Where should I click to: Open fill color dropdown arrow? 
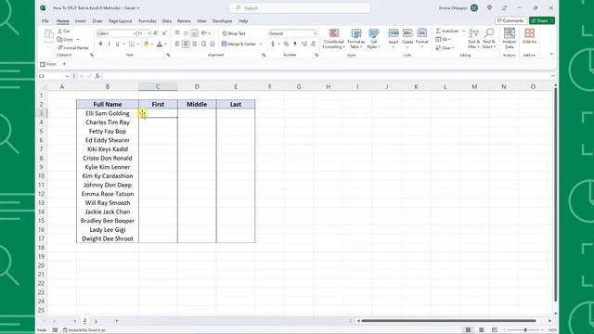(152, 44)
